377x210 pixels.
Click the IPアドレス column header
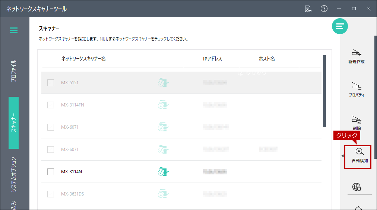[x=212, y=59]
